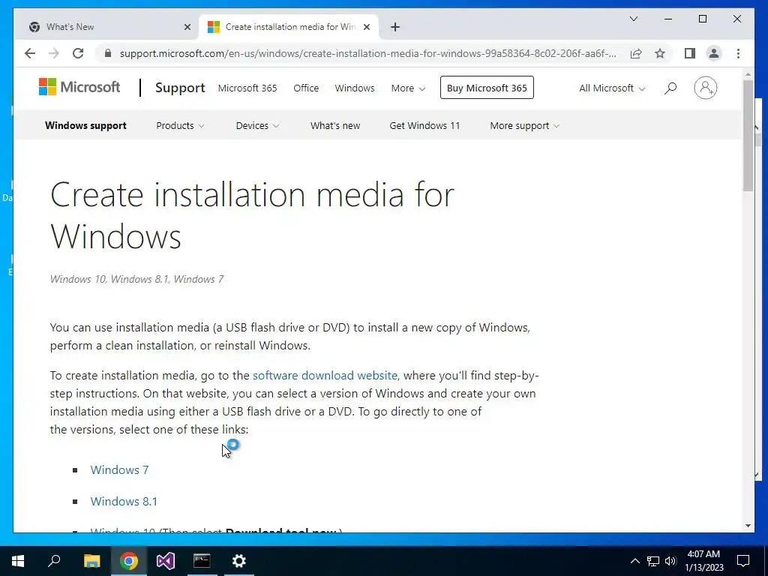Image resolution: width=768 pixels, height=576 pixels.
Task: Open Command Prompt from taskbar
Action: tap(202, 561)
